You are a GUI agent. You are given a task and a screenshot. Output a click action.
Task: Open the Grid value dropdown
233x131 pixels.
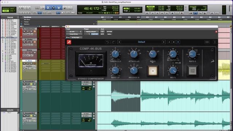pyautogui.click(x=141, y=8)
